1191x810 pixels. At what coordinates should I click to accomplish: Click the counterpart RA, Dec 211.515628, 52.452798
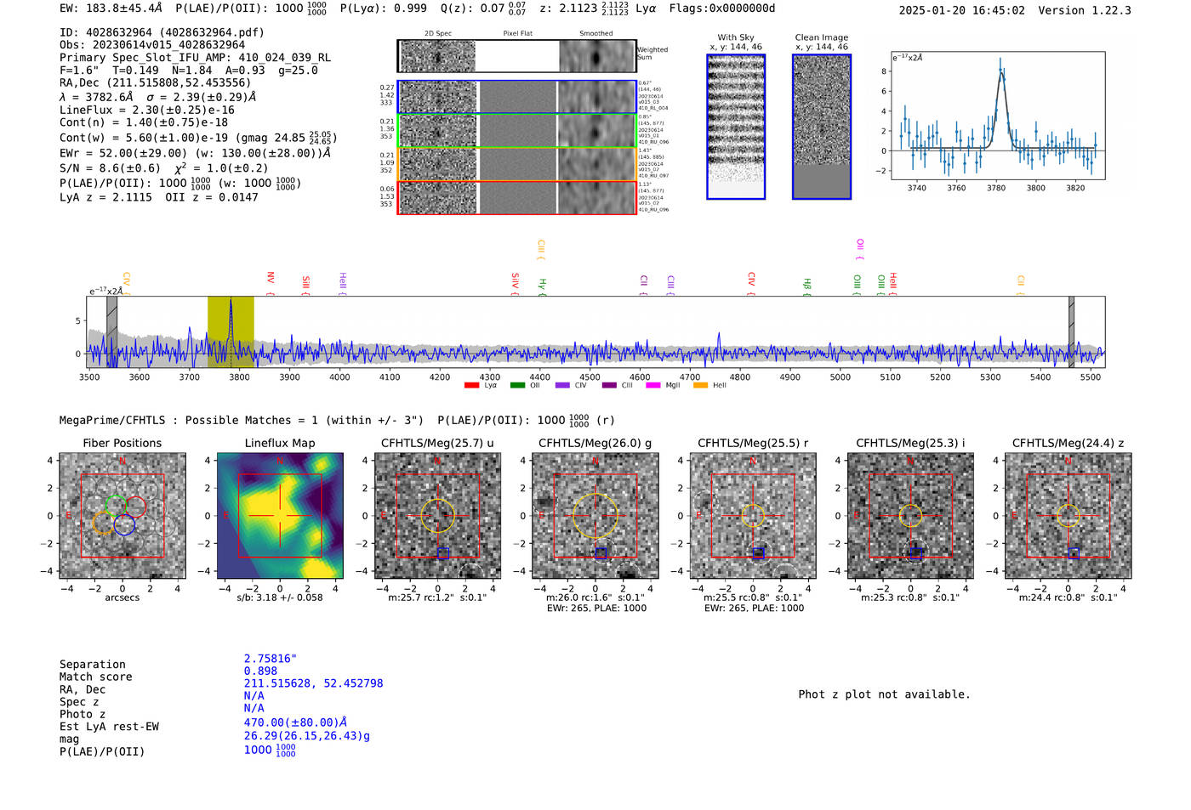pos(313,683)
